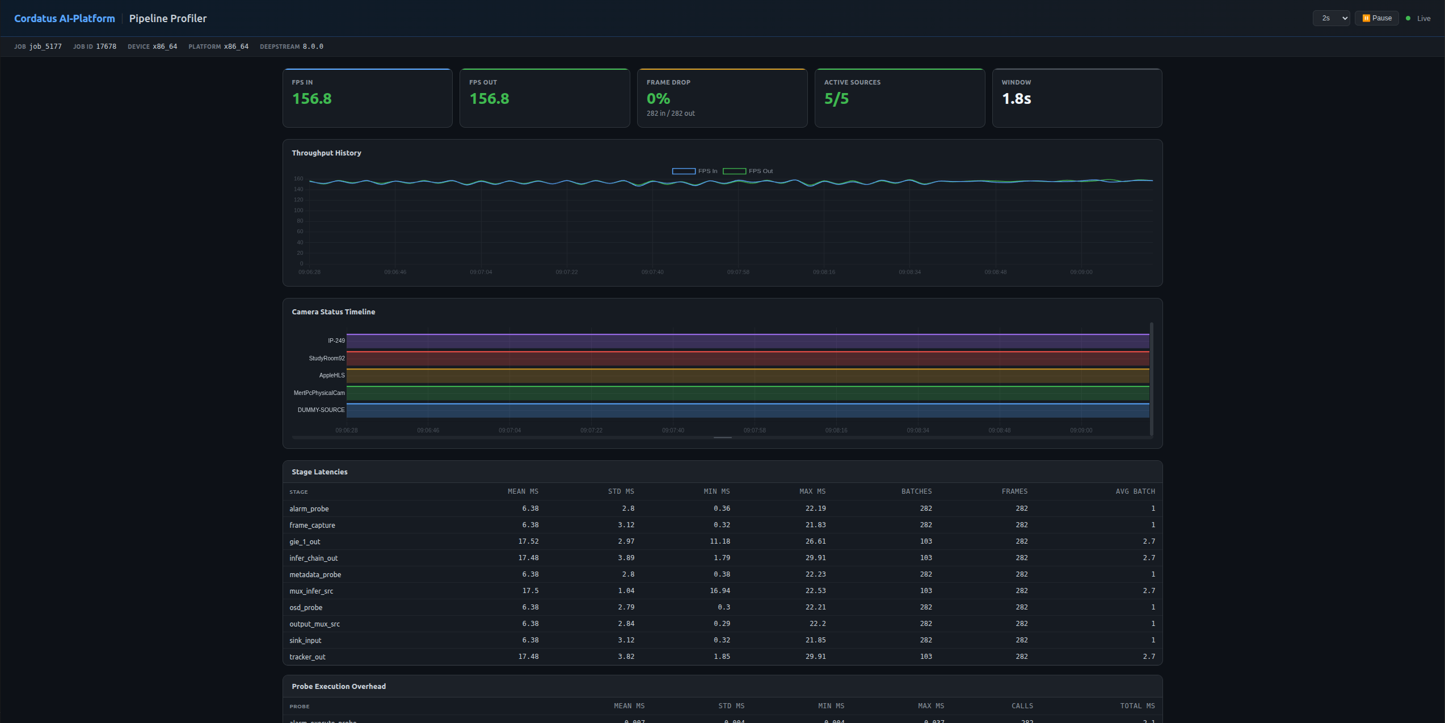Screen dimensions: 1445x723
Task: Select the frame_capture stage row
Action: point(722,525)
